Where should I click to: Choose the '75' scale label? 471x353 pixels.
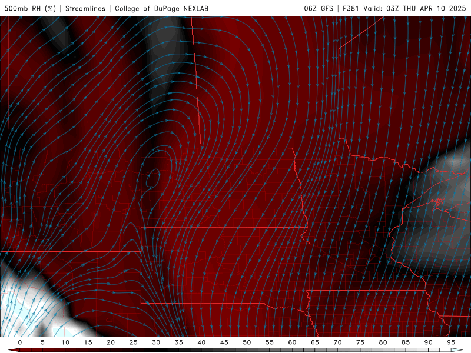coord(360,342)
